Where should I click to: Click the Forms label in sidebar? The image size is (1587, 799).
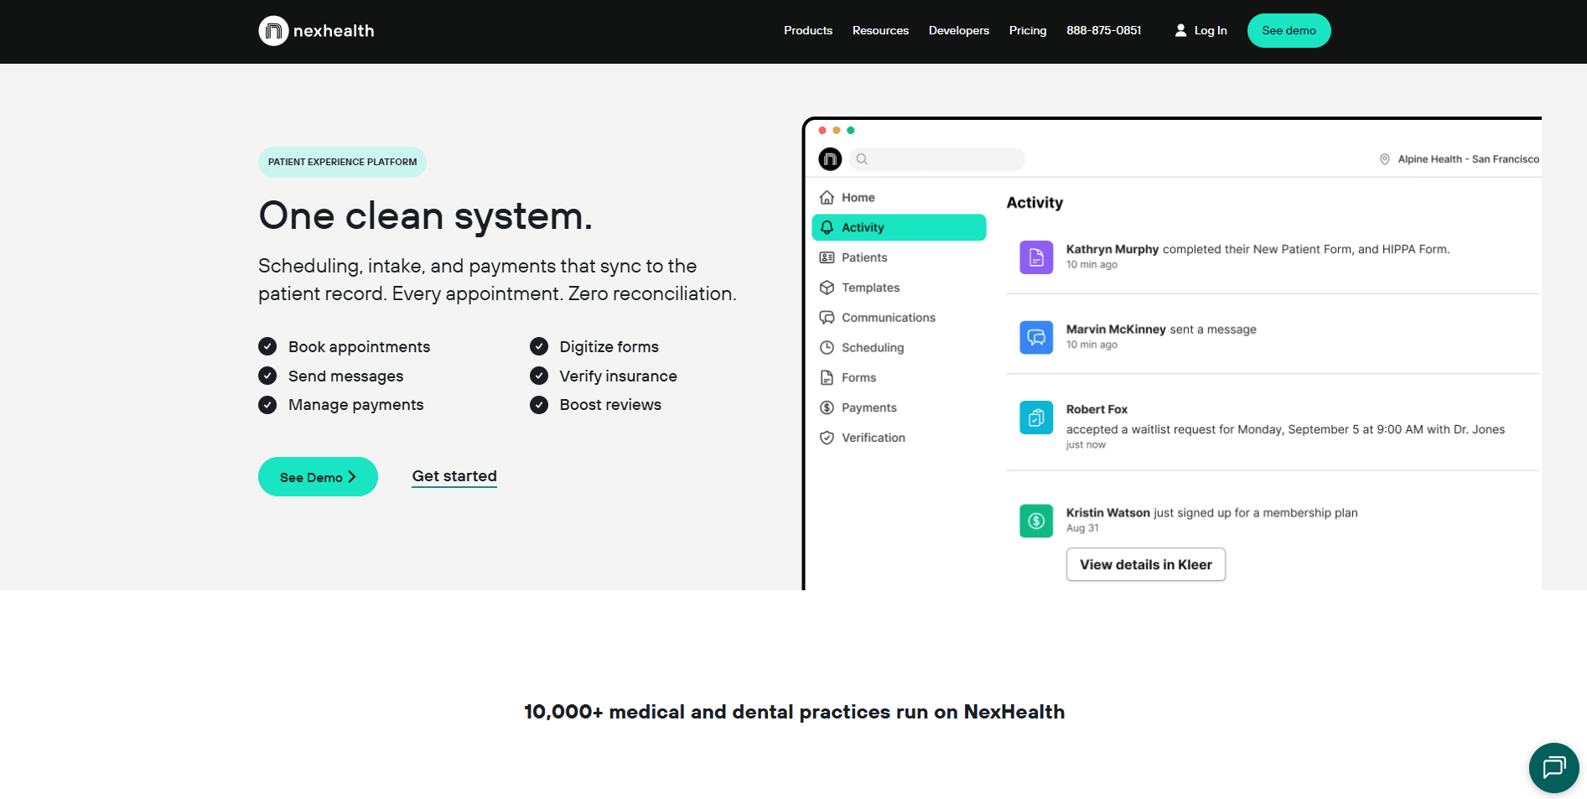(858, 377)
